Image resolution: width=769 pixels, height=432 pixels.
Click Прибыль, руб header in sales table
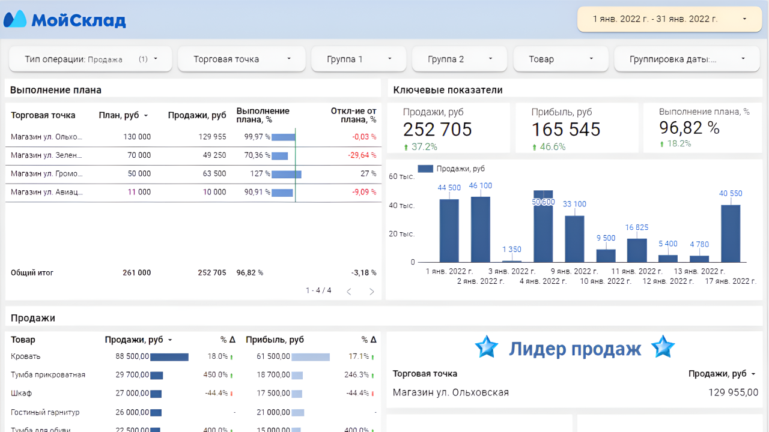click(275, 340)
